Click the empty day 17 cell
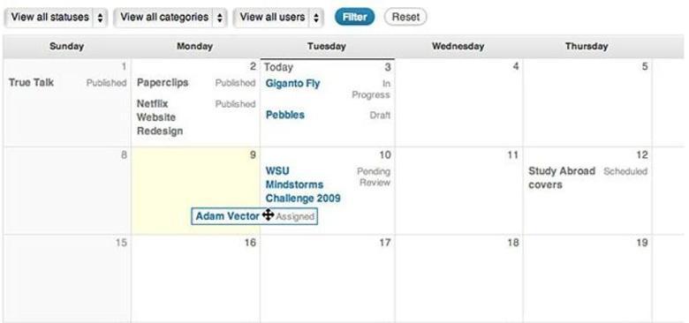Viewport: 689px width, 323px height. 328,279
